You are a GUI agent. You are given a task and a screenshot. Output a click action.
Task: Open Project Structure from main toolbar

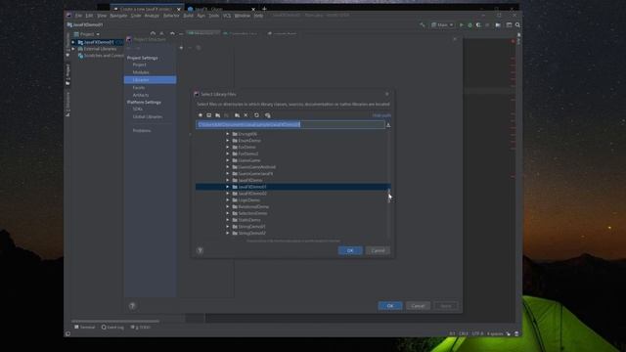pos(498,25)
